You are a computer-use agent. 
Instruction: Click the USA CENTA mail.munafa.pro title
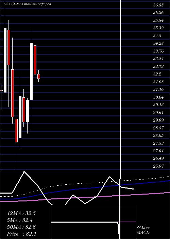pos(27,4)
